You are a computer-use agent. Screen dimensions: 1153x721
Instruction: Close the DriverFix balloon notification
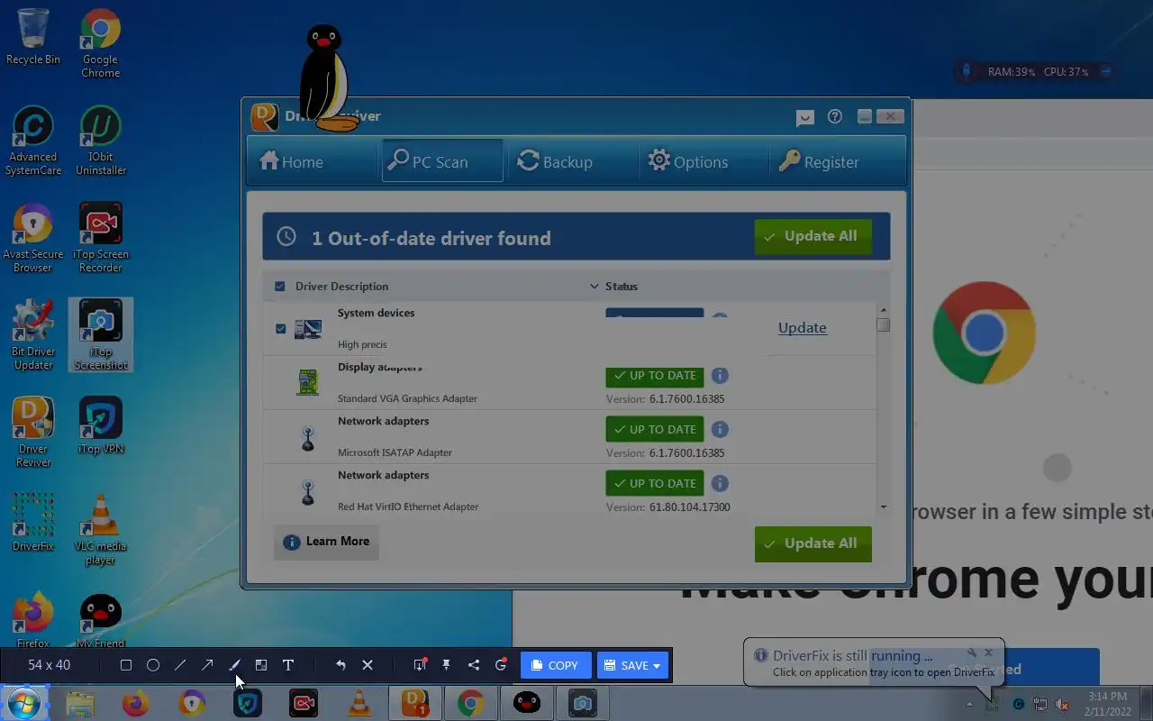988,653
